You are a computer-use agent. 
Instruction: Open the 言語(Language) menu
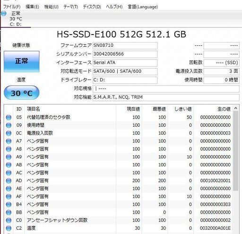point(143,7)
